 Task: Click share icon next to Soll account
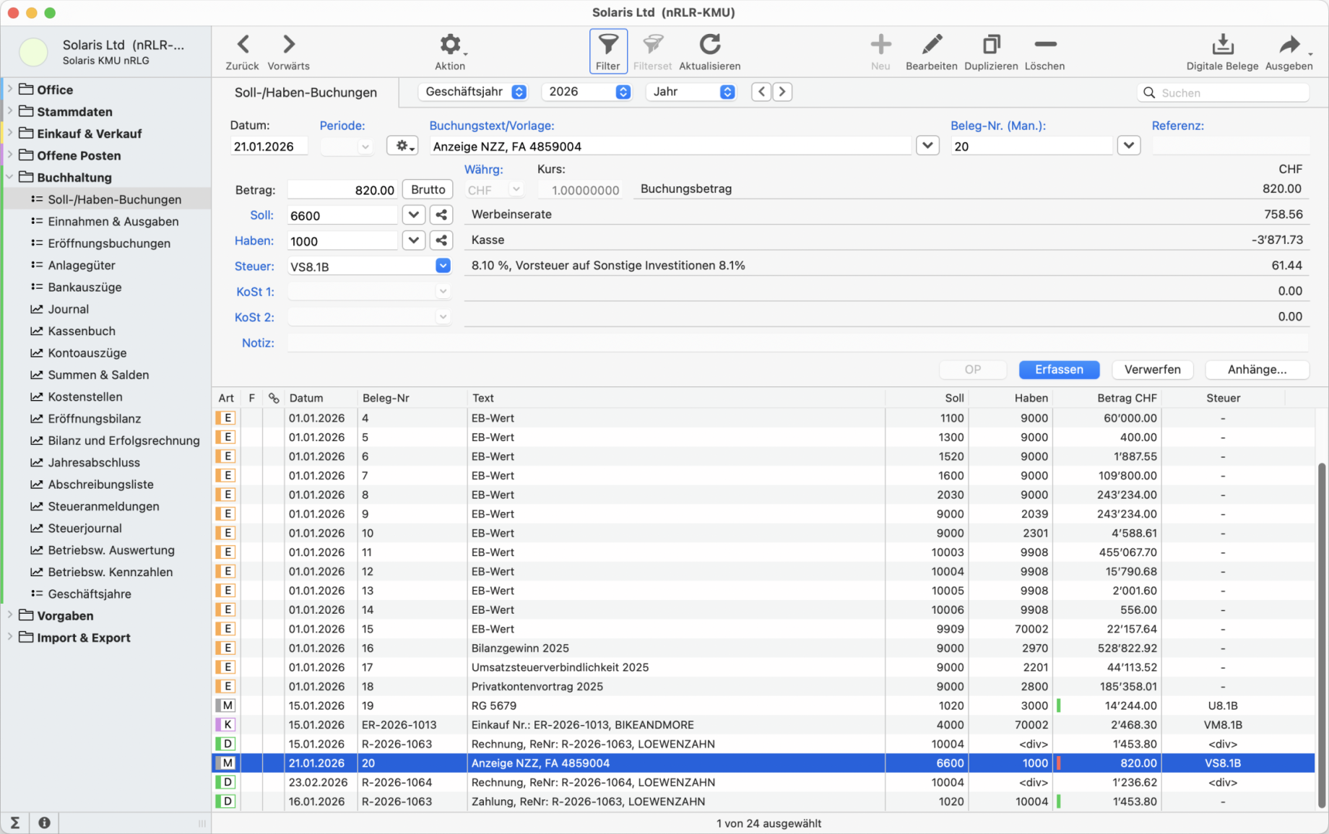click(x=441, y=215)
